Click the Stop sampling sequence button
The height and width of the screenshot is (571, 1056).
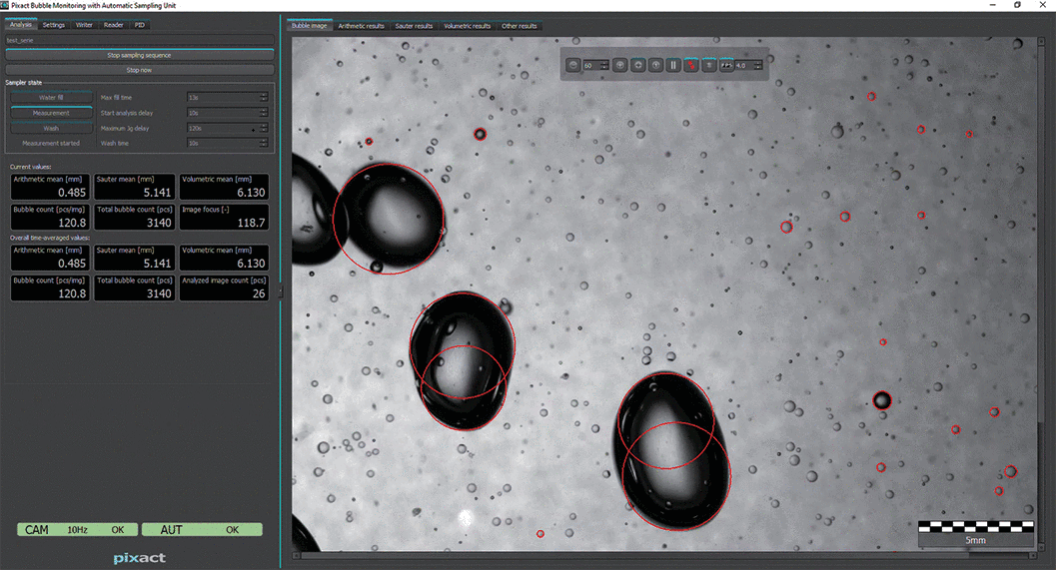pyautogui.click(x=139, y=55)
